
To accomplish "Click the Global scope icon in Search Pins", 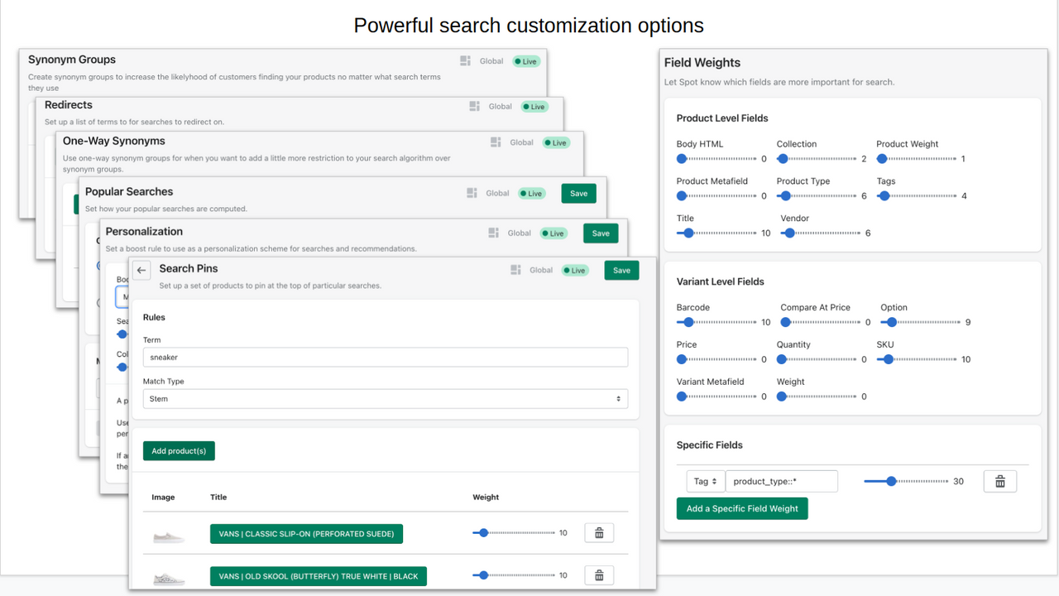I will (x=515, y=270).
